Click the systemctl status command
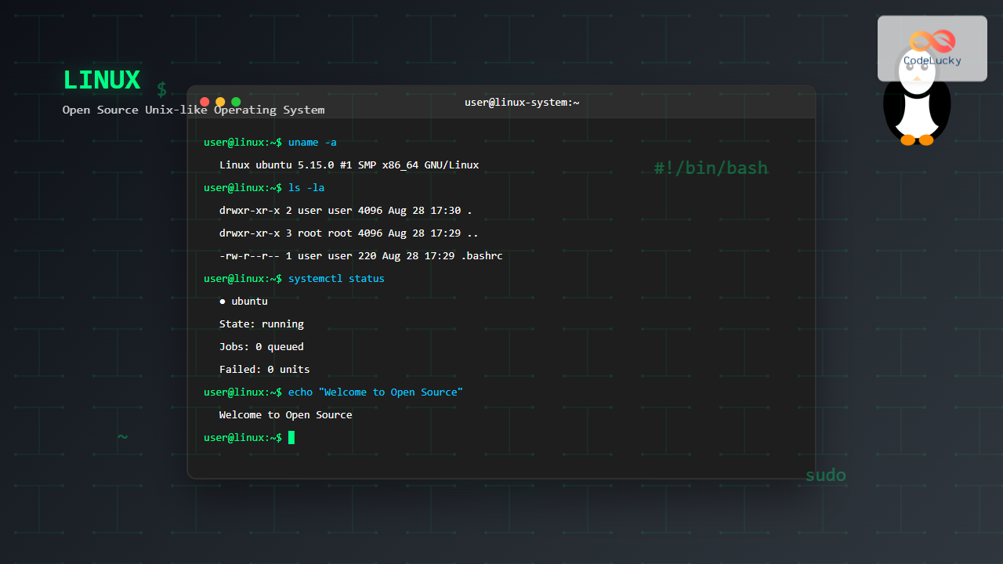Image resolution: width=1003 pixels, height=564 pixels. [336, 279]
